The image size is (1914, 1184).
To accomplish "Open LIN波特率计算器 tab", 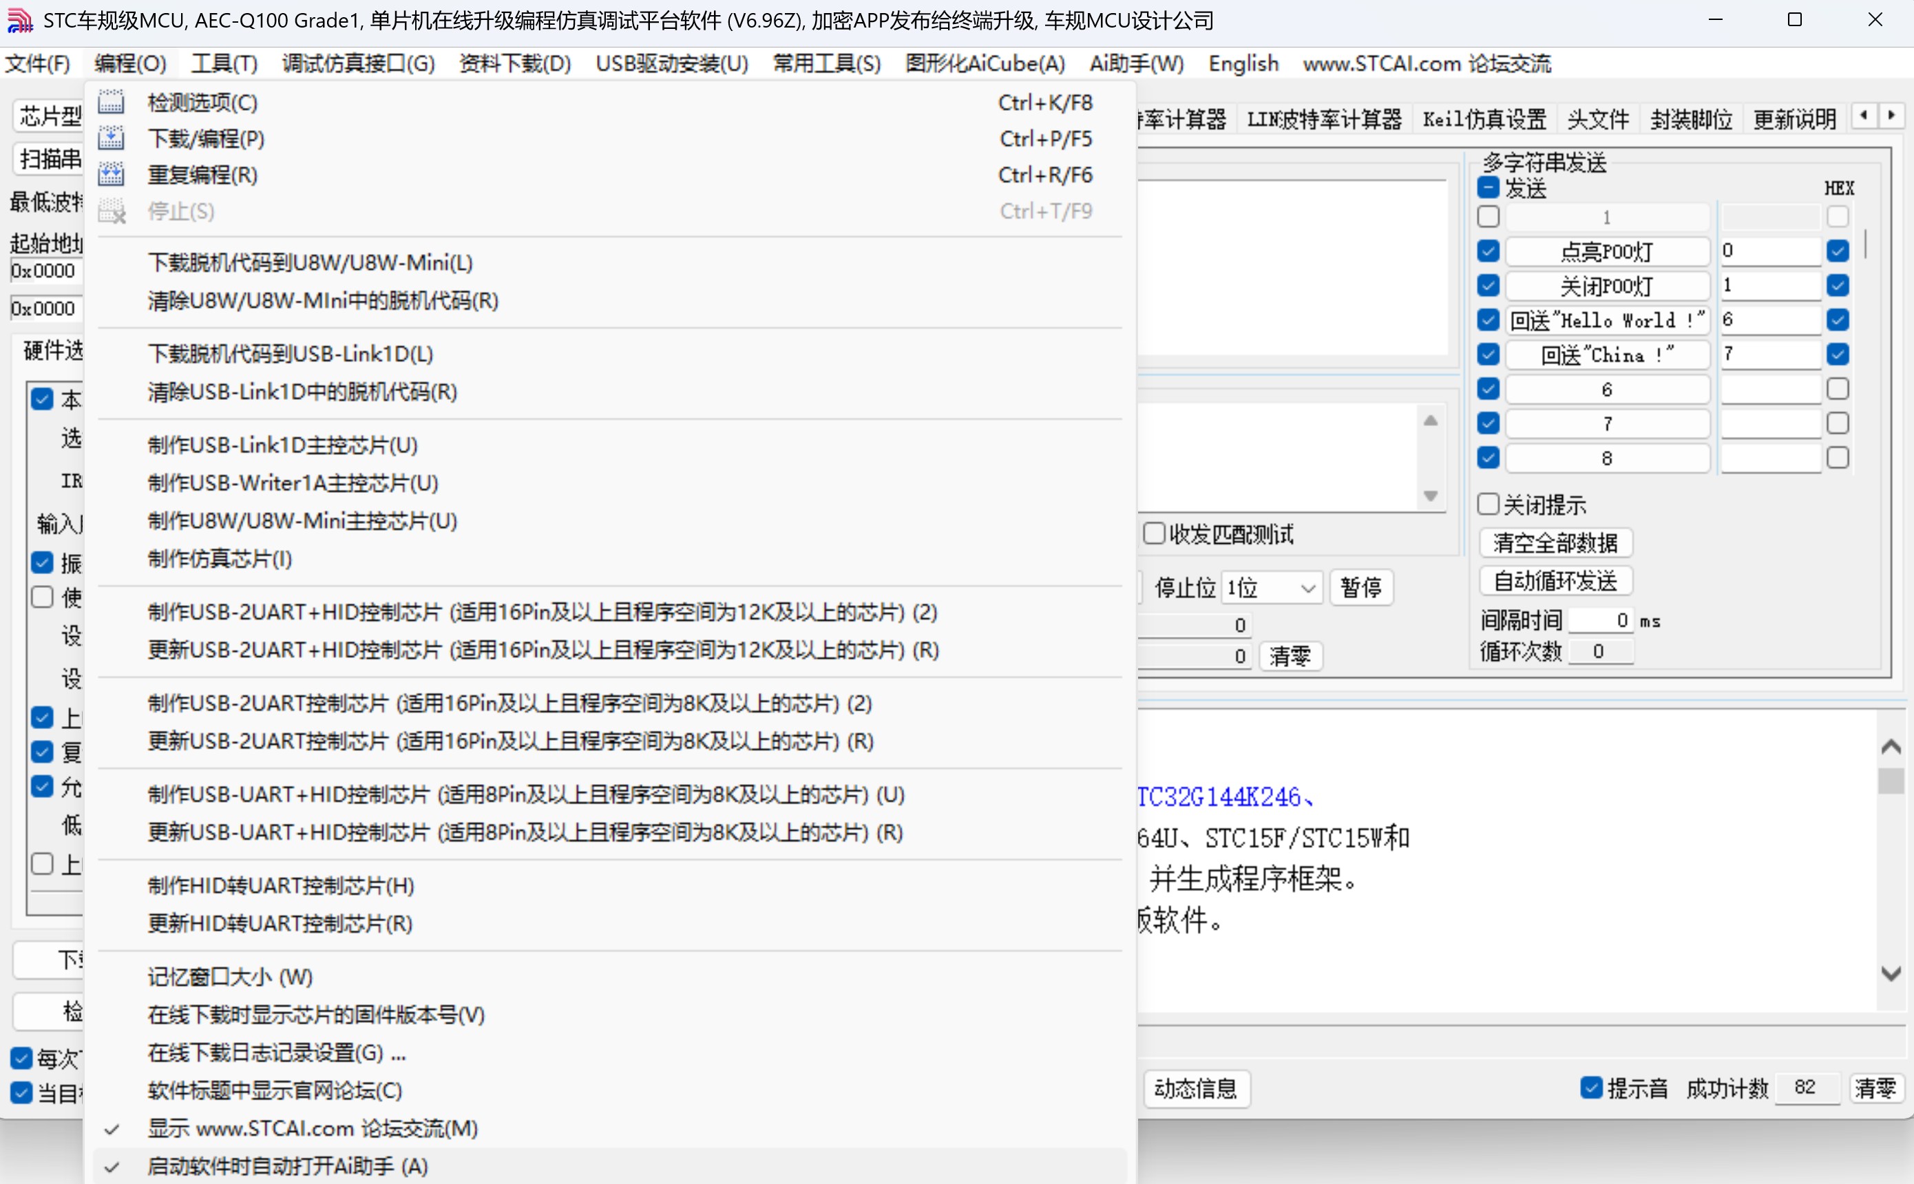I will click(x=1323, y=119).
